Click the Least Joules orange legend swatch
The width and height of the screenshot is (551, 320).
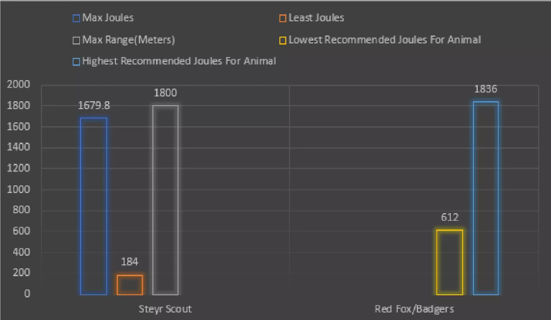tap(282, 18)
